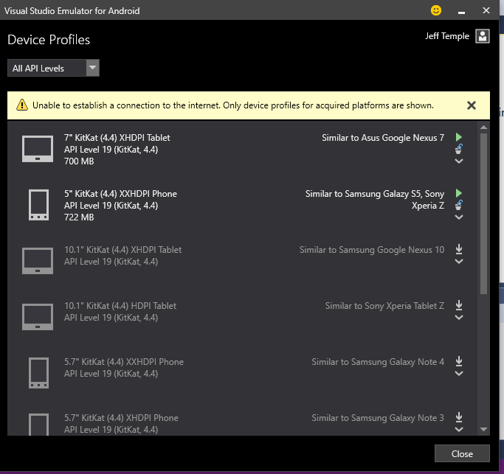
Task: Dismiss the internet connection warning banner
Action: click(472, 105)
